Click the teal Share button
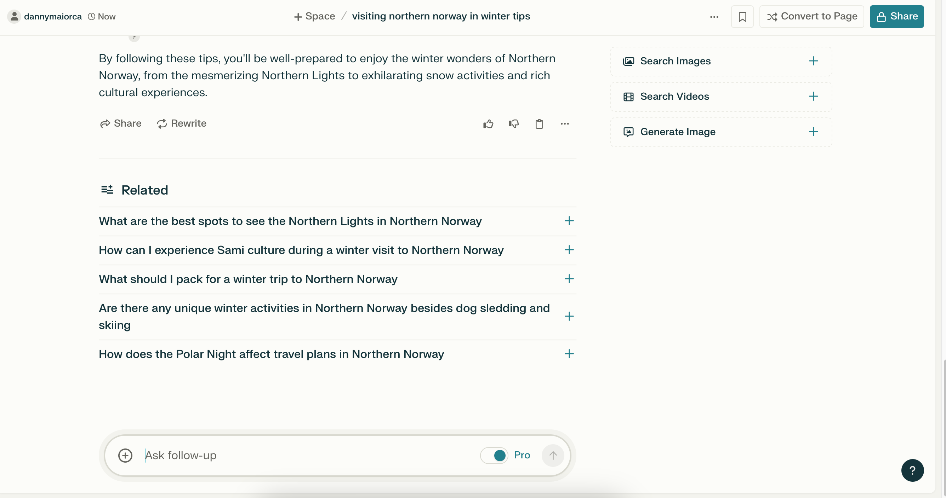 tap(896, 17)
